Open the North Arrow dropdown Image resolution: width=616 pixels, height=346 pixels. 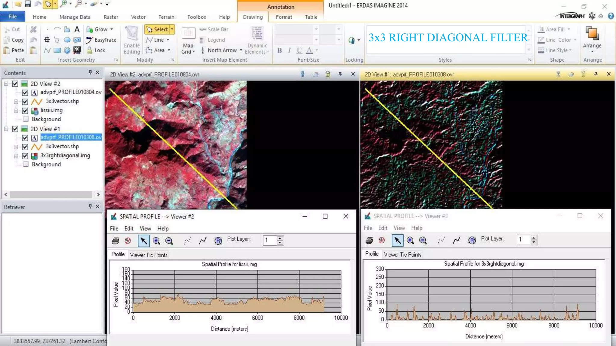coord(241,50)
